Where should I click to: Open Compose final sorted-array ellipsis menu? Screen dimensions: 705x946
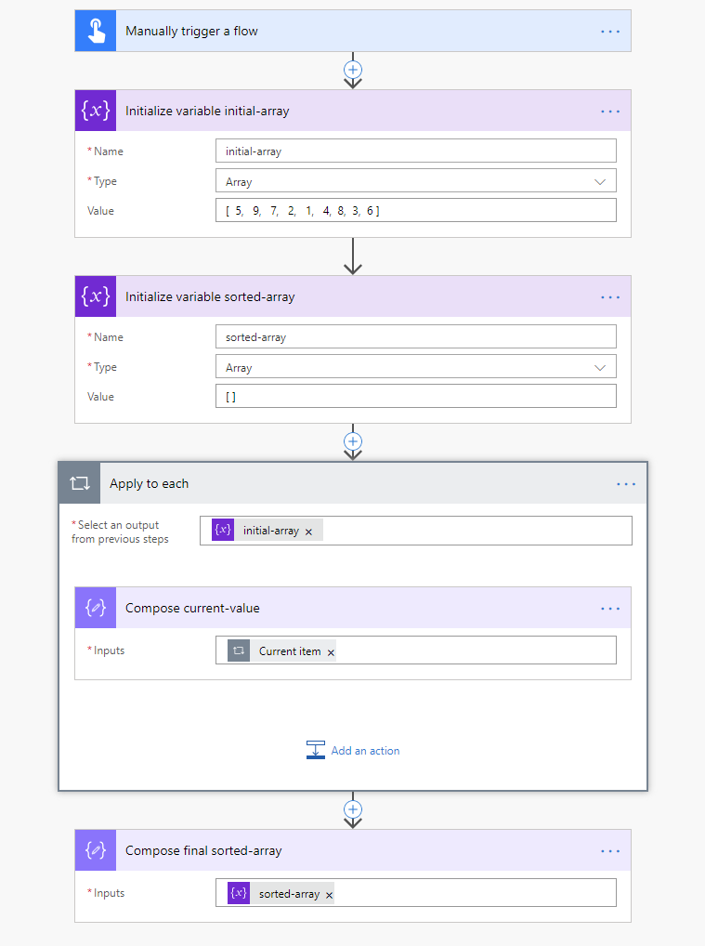coord(609,850)
